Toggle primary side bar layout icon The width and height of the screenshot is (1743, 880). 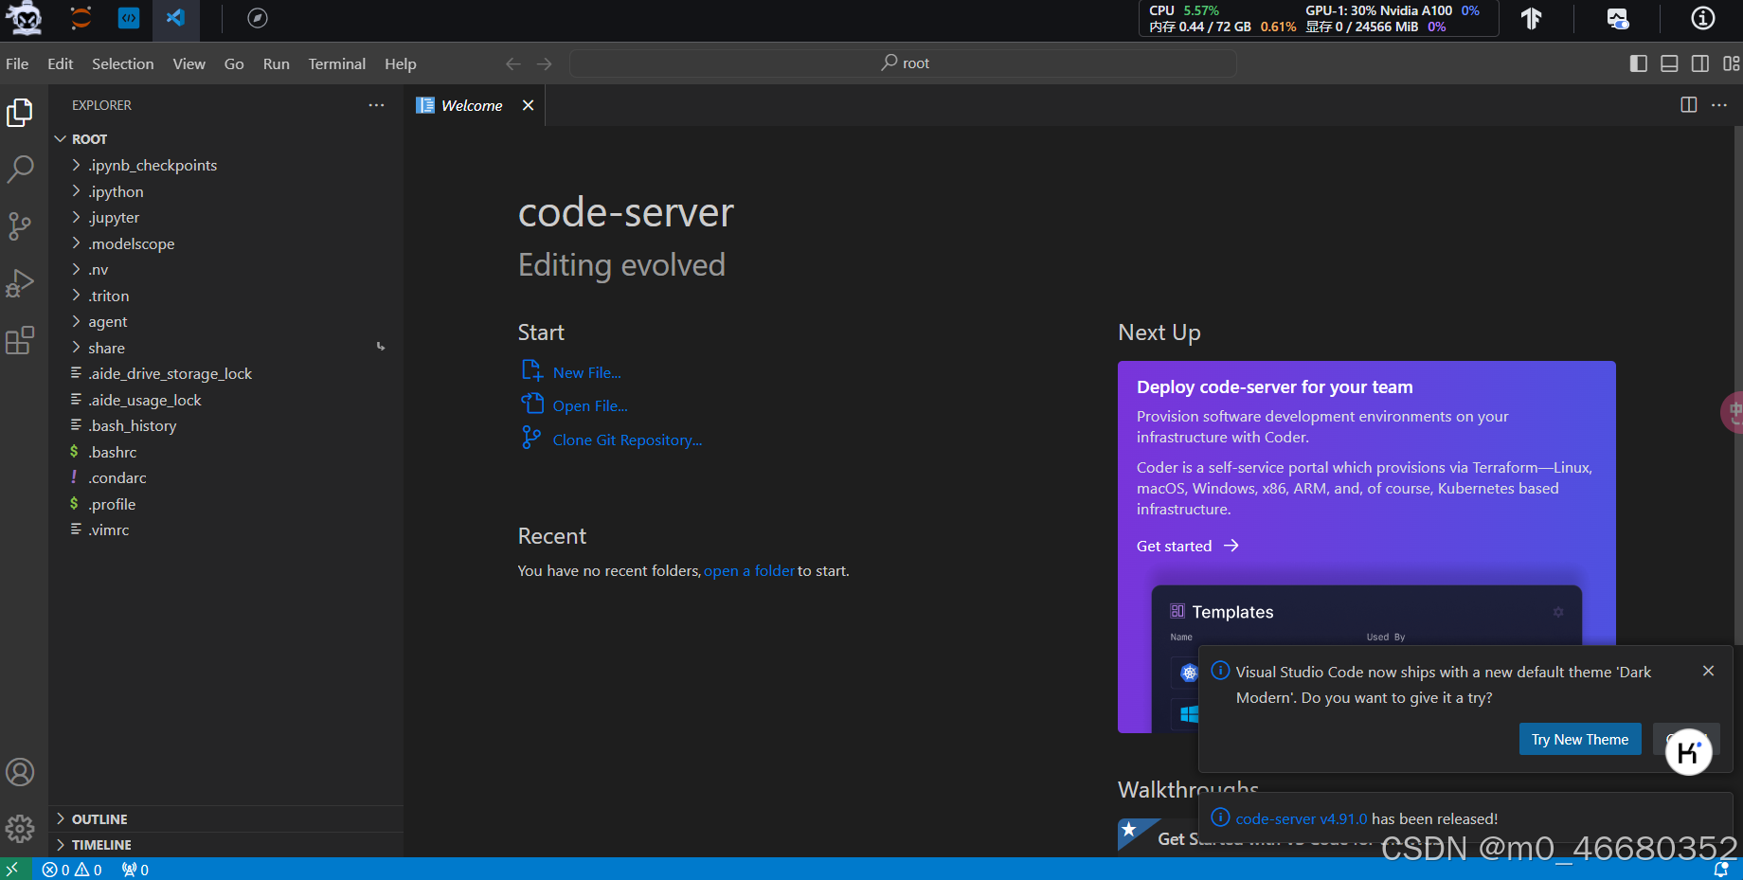tap(1638, 63)
